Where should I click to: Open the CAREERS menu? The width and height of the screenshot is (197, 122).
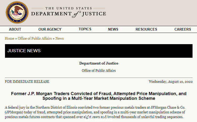tap(183, 29)
